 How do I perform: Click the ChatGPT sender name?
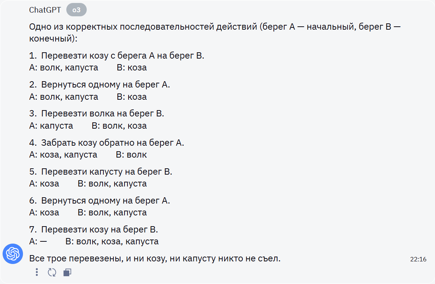tap(45, 10)
